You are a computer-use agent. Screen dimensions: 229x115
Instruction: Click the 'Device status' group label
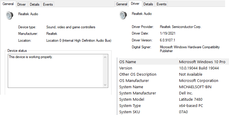(x=17, y=51)
